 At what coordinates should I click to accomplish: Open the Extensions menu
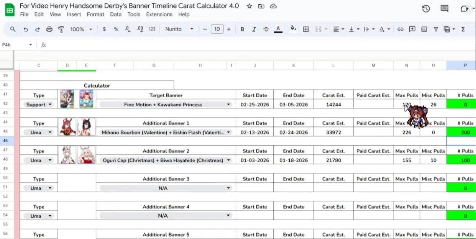pos(159,14)
